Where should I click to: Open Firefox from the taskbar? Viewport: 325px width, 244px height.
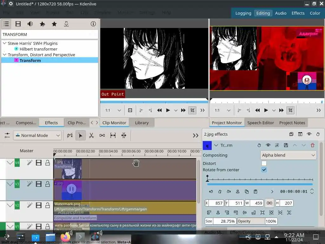(x=65, y=237)
